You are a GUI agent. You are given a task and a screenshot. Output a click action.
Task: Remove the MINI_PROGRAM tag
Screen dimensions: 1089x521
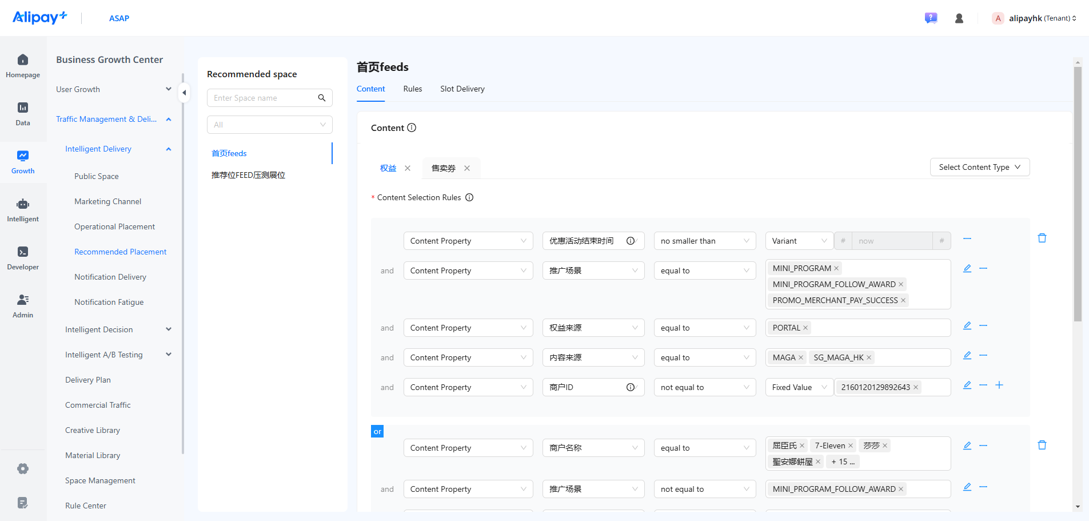(x=836, y=268)
